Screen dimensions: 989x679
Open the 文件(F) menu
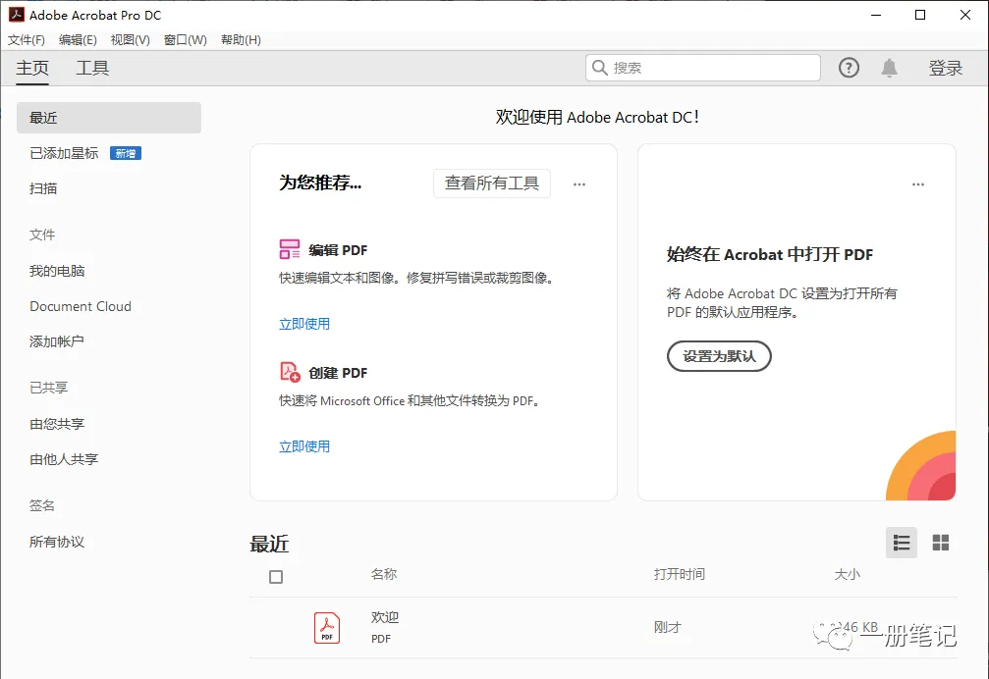click(26, 39)
